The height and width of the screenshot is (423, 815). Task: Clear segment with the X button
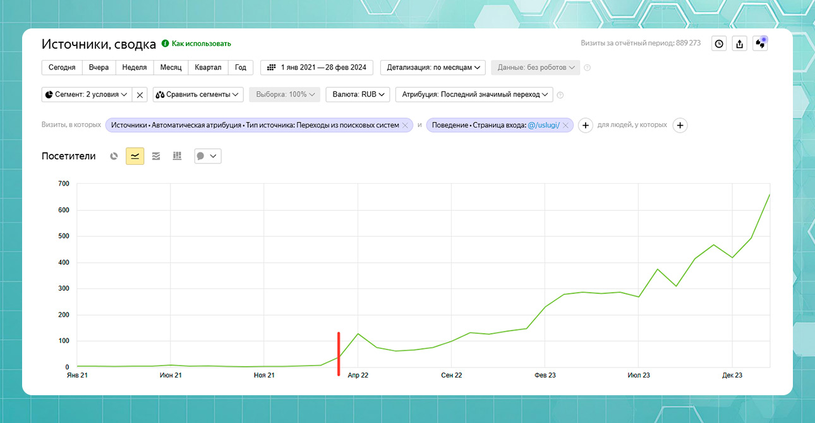(140, 95)
